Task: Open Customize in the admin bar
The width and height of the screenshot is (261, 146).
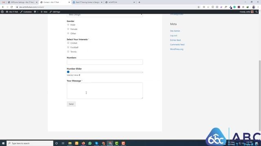Action: tap(26, 12)
